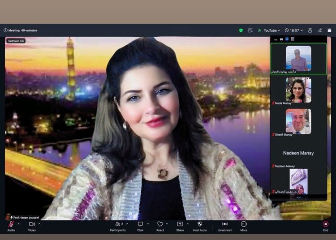Minimize the floating thumbnail panel
Screen dimensions: 336x240
point(276,39)
